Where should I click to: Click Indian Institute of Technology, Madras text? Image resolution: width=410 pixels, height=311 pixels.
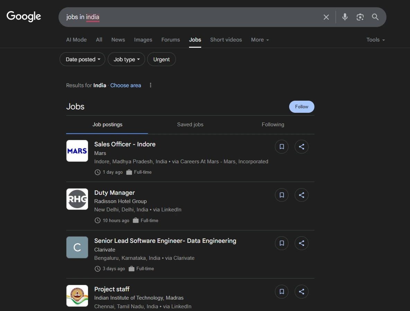139,298
